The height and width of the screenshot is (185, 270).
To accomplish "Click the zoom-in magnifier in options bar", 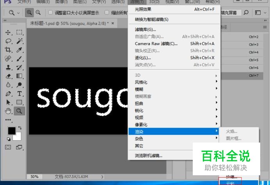I will (x=29, y=12).
